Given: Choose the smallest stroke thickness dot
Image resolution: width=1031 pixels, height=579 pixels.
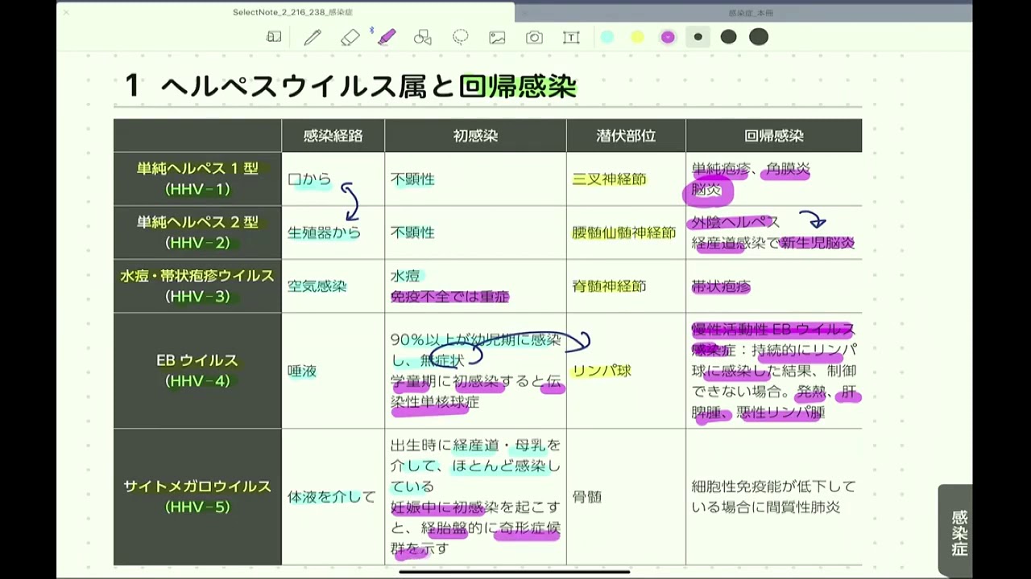Looking at the screenshot, I should (698, 37).
